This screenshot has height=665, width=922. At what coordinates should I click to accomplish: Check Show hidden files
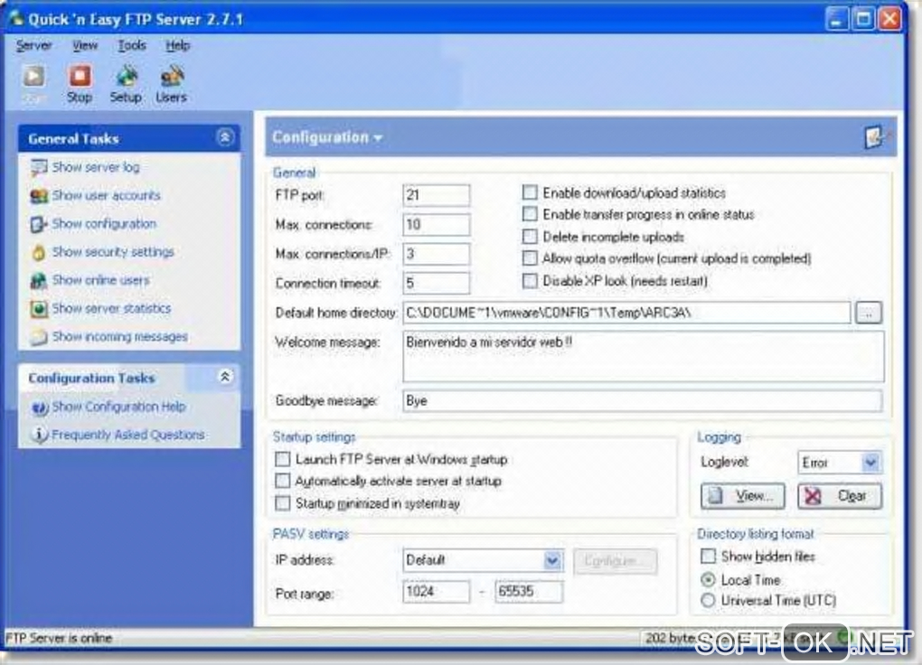[708, 557]
